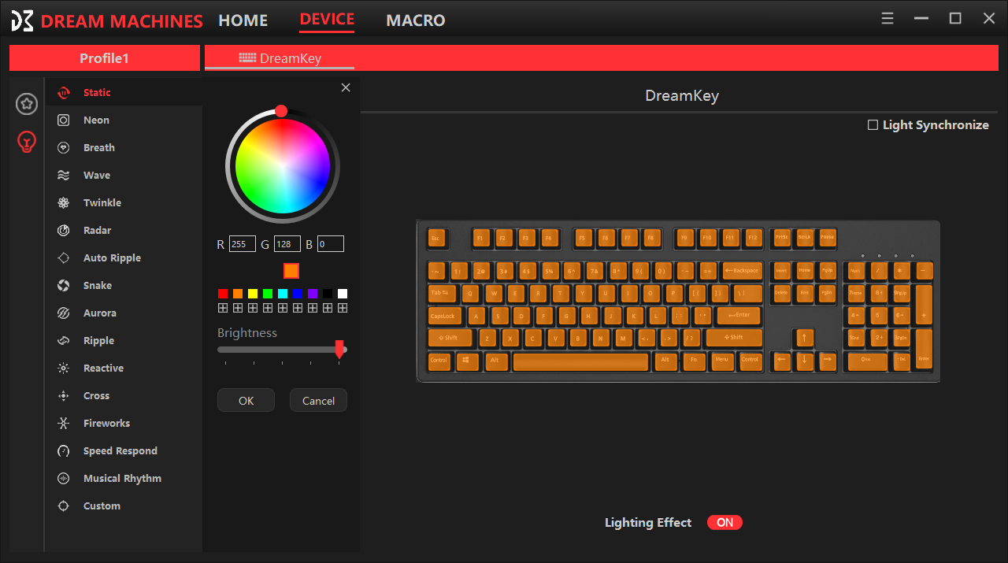
Task: Click the current orange color preview swatch
Action: point(291,270)
